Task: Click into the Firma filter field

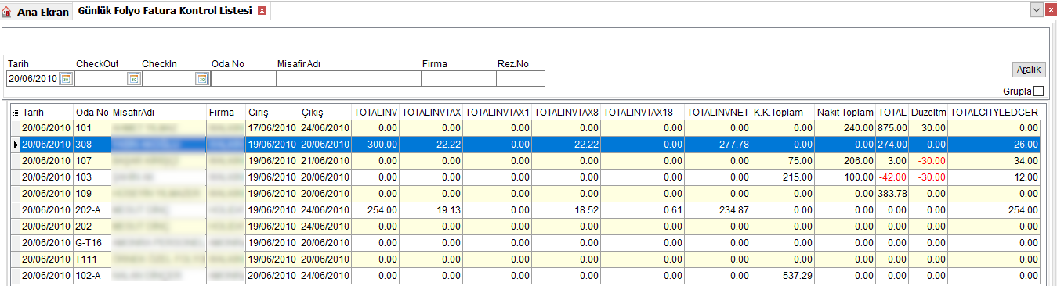Action: click(x=458, y=78)
